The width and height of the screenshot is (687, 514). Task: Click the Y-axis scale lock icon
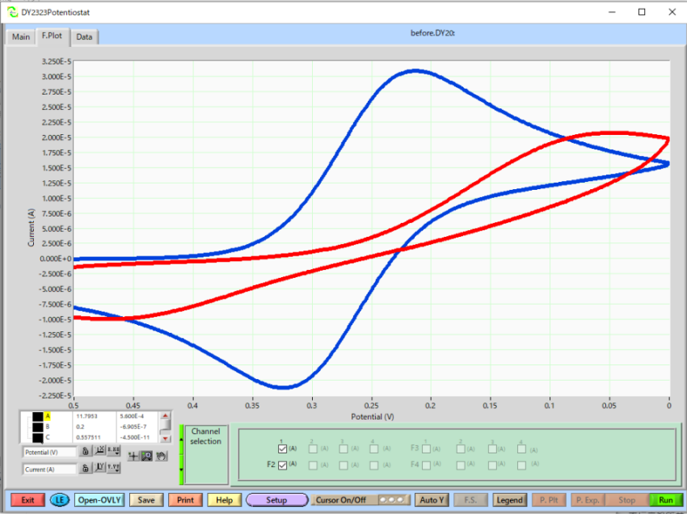click(x=85, y=469)
